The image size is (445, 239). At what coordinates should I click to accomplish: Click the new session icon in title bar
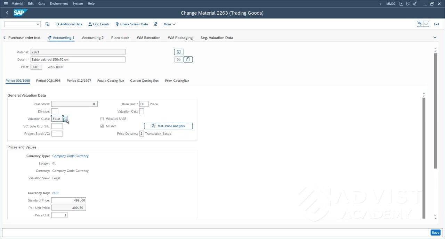tap(408, 3)
